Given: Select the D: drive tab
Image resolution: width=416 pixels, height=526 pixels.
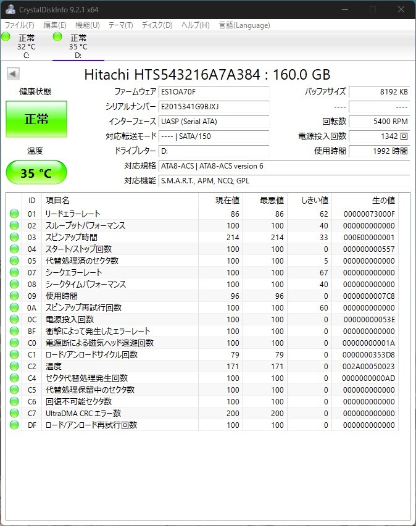Looking at the screenshot, I should pyautogui.click(x=78, y=46).
